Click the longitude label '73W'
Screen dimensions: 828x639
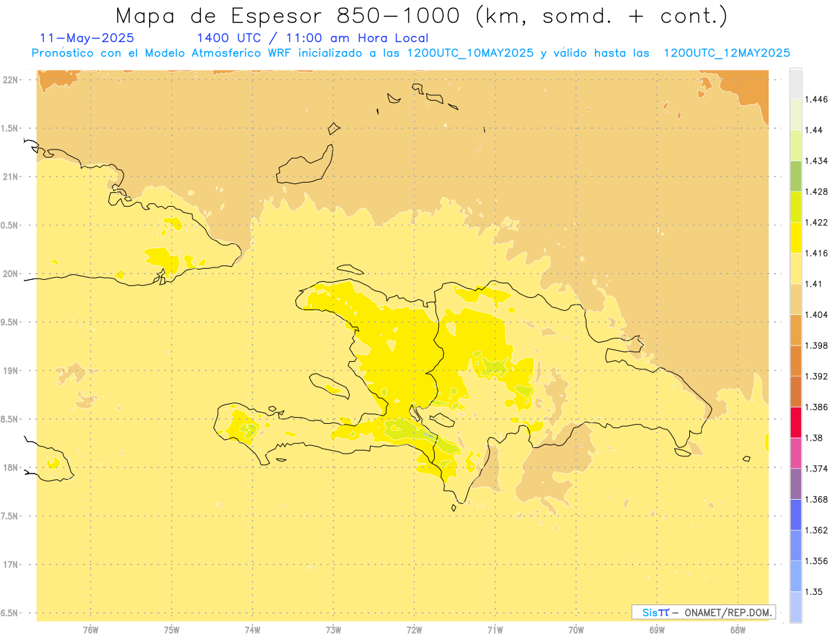point(333,629)
